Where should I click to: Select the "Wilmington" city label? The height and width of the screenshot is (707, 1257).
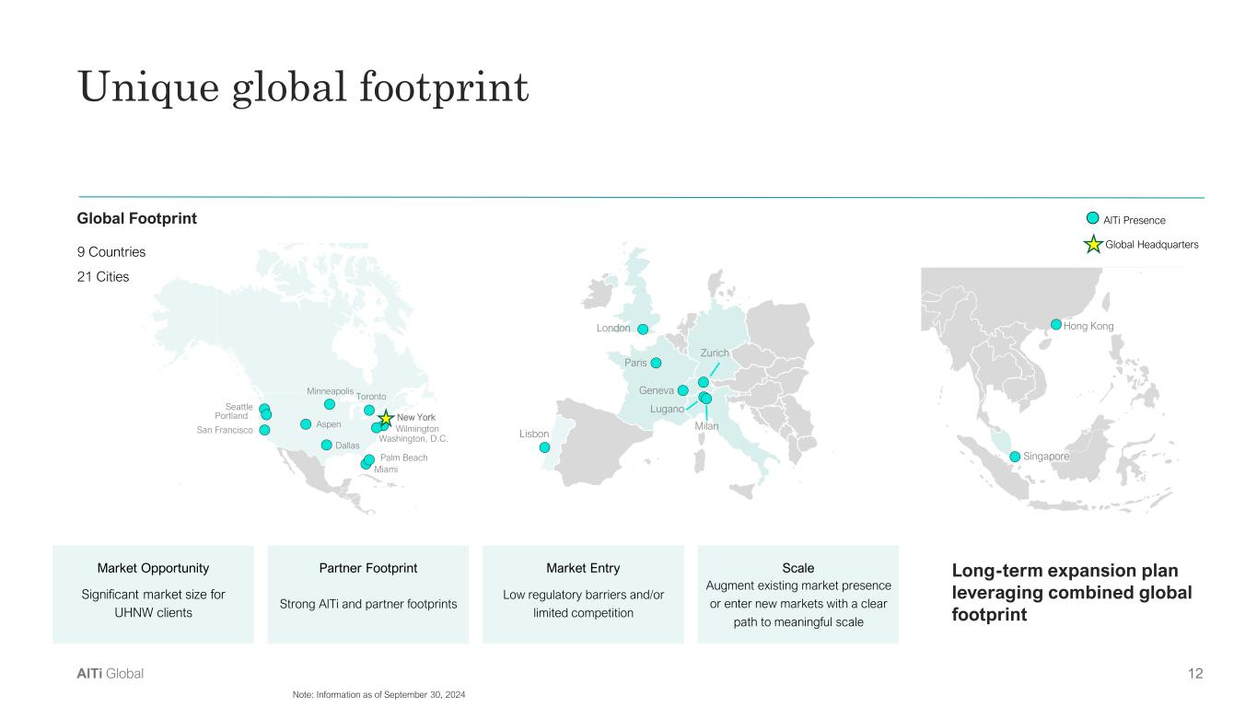(417, 429)
